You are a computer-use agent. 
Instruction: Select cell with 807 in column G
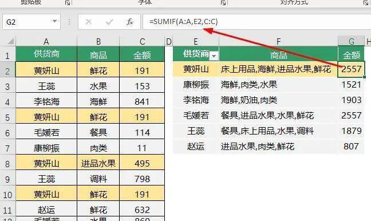click(352, 147)
